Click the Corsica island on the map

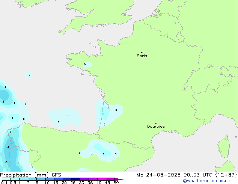point(224,146)
